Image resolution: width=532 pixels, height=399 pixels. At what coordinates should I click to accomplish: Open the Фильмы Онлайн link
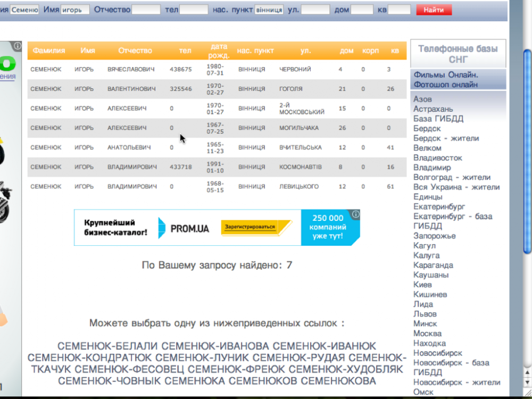click(x=446, y=74)
